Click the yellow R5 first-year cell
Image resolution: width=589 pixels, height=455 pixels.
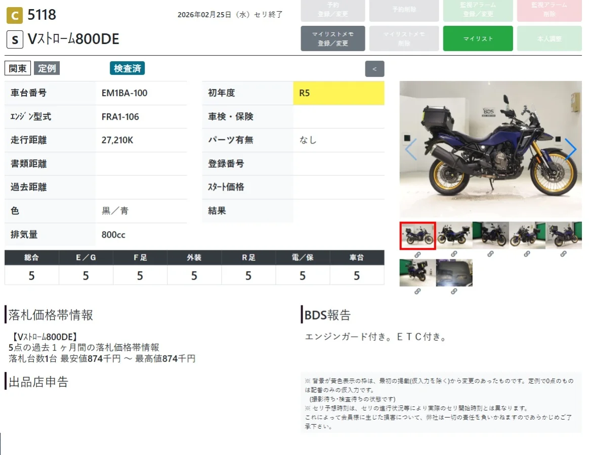(x=339, y=93)
